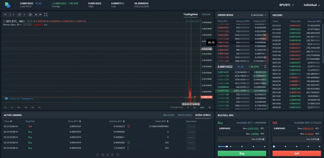324x158 pixels.
Task: Open the 8 decimals order book dropdown
Action: 258,15
